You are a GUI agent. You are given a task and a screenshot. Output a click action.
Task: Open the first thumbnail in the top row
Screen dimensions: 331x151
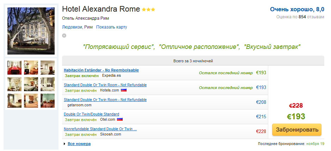[14, 68]
